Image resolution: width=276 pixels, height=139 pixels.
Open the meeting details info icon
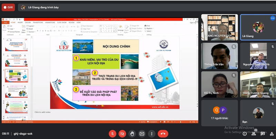tap(245, 133)
